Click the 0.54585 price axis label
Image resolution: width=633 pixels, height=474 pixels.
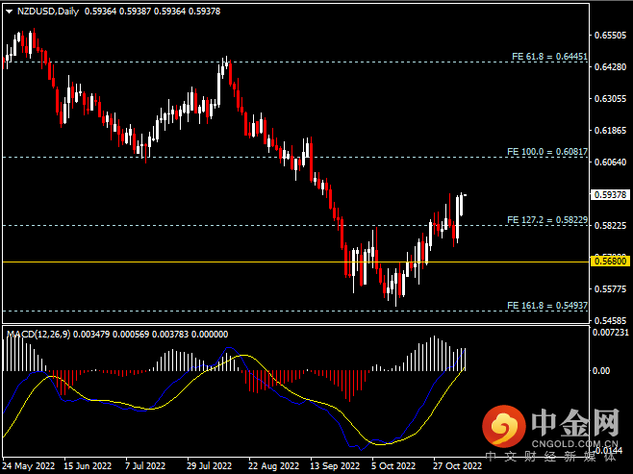(610, 321)
